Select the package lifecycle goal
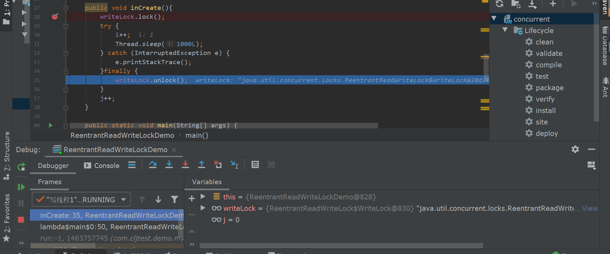610x254 pixels. (549, 88)
